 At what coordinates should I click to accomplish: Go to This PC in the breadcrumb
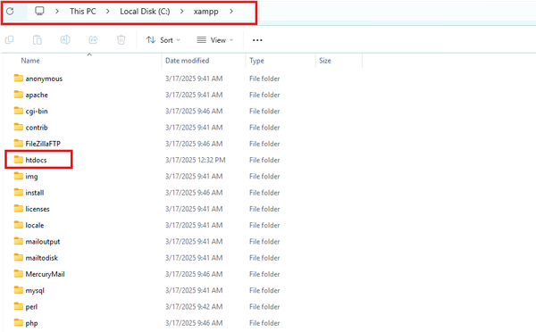pos(83,12)
